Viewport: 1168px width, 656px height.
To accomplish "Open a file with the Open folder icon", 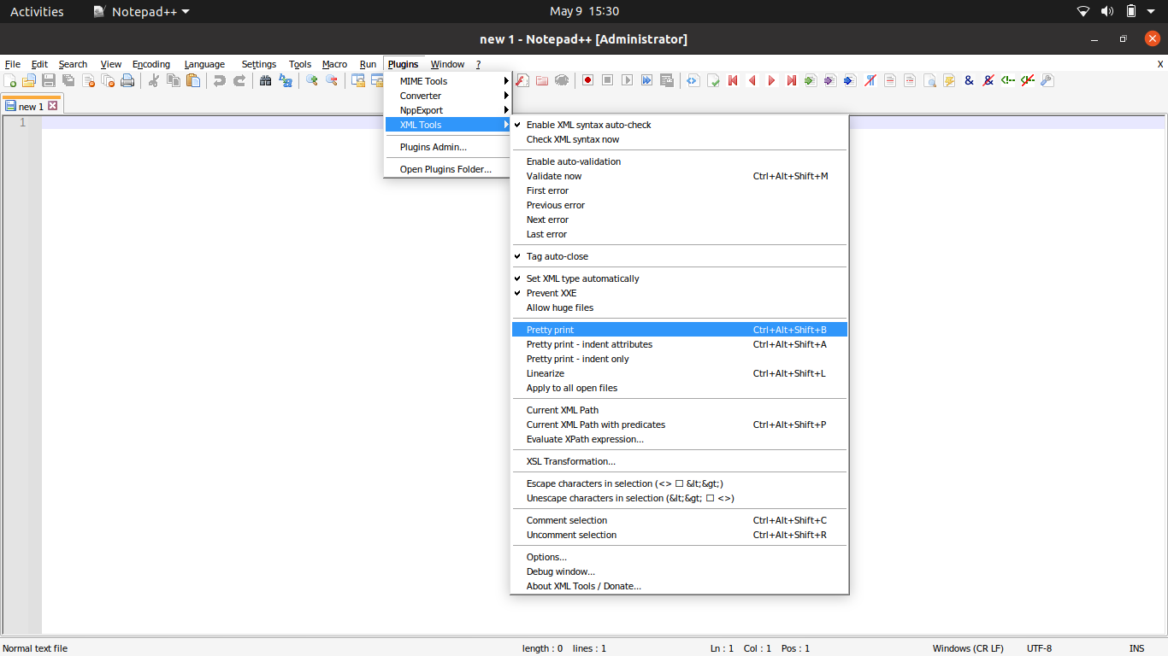I will click(x=28, y=80).
